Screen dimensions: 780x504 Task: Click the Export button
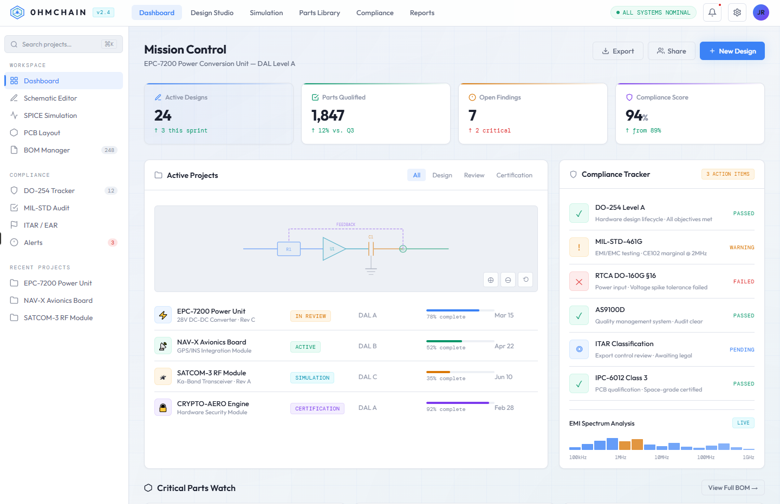coord(618,51)
